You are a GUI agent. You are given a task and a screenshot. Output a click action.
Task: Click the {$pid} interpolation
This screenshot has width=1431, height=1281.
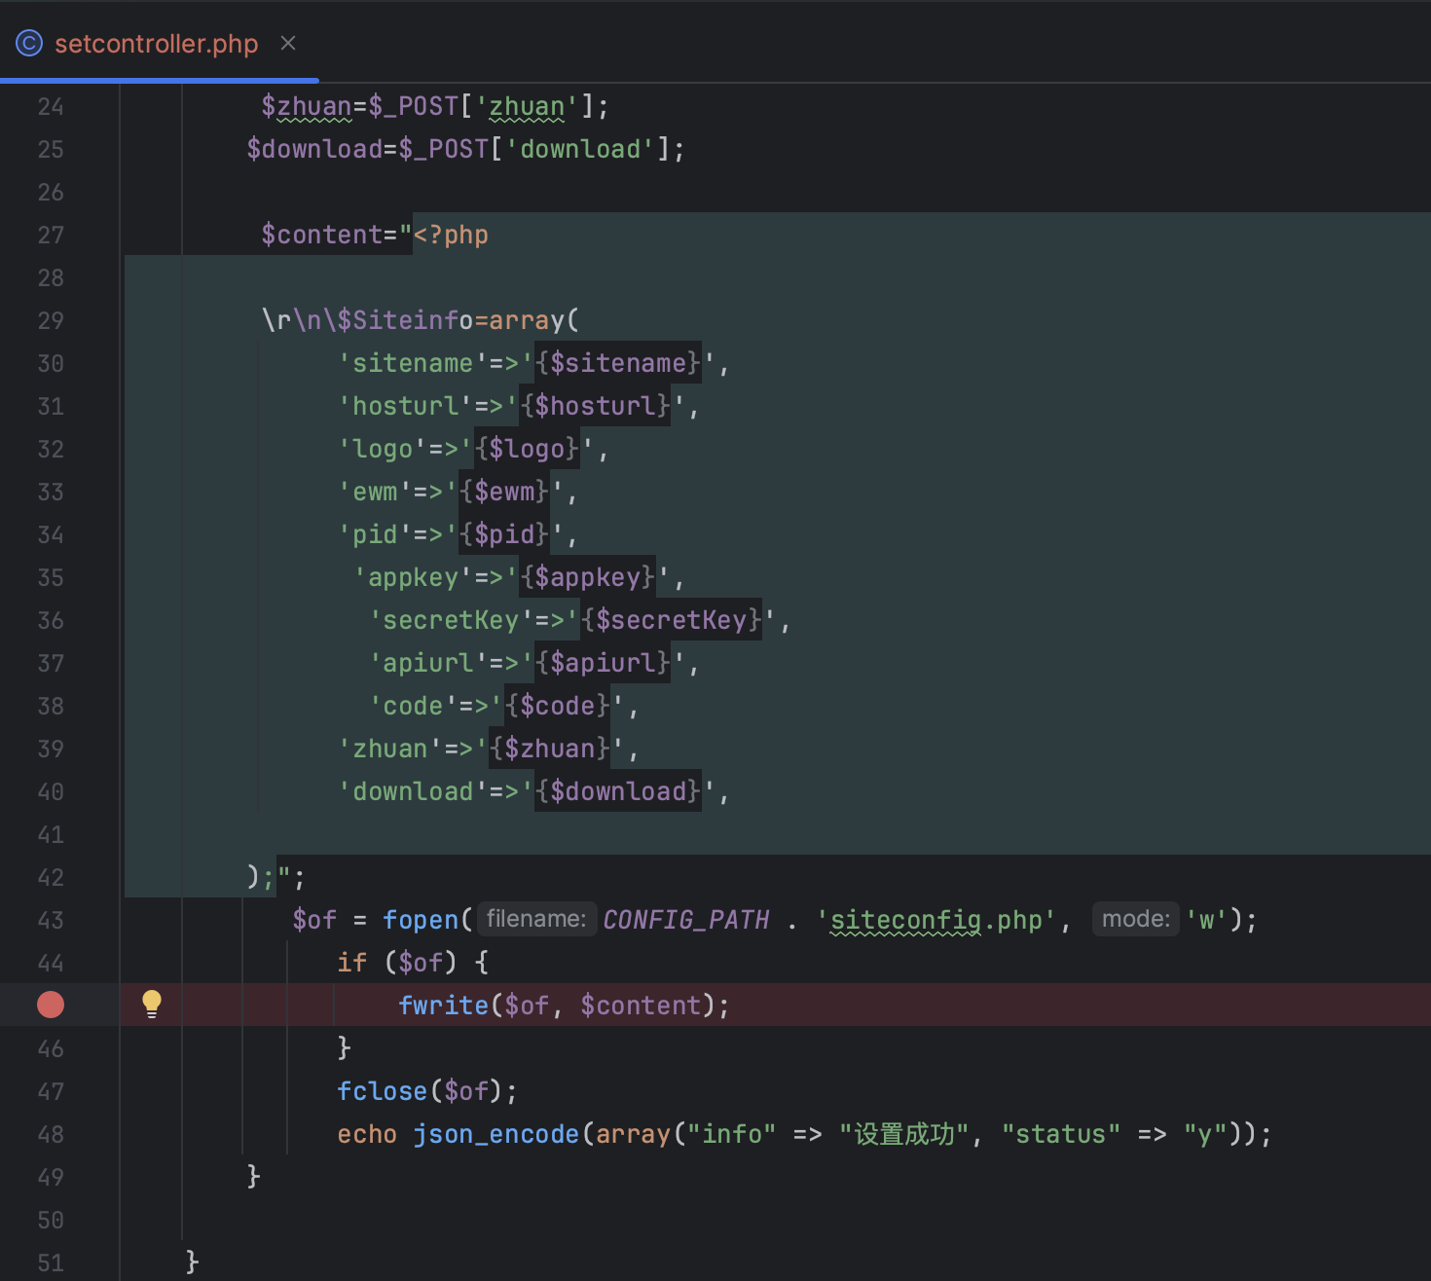coord(504,534)
